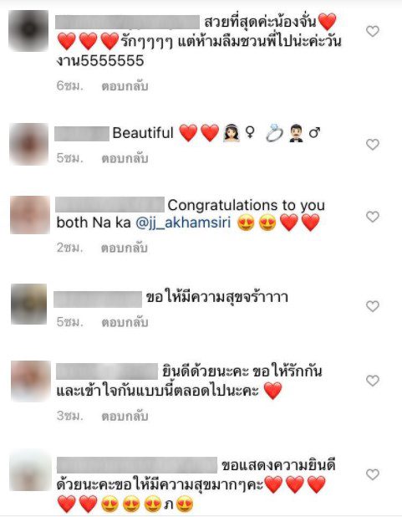This screenshot has width=402, height=517.
Task: Open profile picture beside ขอแสดงความยินดี comment
Action: [31, 470]
